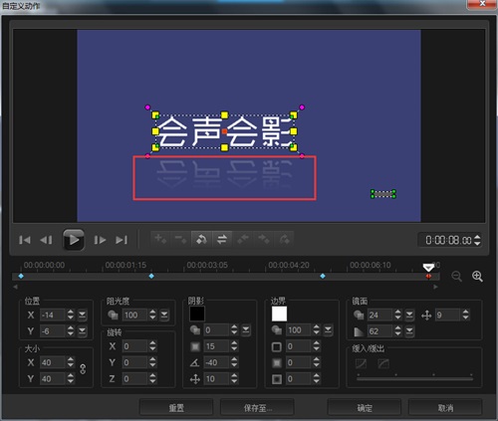Jump to the start of the clip
The width and height of the screenshot is (498, 421).
click(x=25, y=240)
